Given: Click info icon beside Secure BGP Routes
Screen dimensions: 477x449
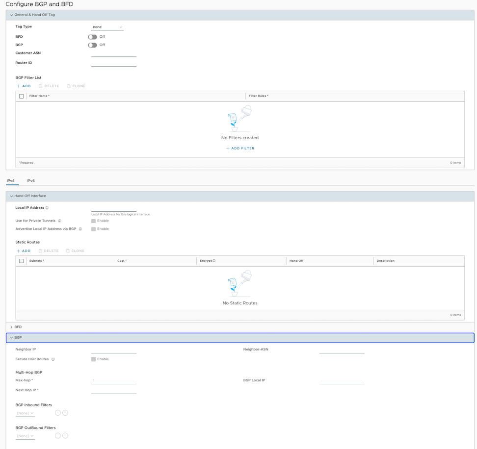Looking at the screenshot, I should (53, 359).
